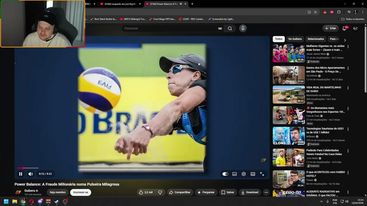Open a new browser tab
The image size is (367, 206).
pos(192,4)
